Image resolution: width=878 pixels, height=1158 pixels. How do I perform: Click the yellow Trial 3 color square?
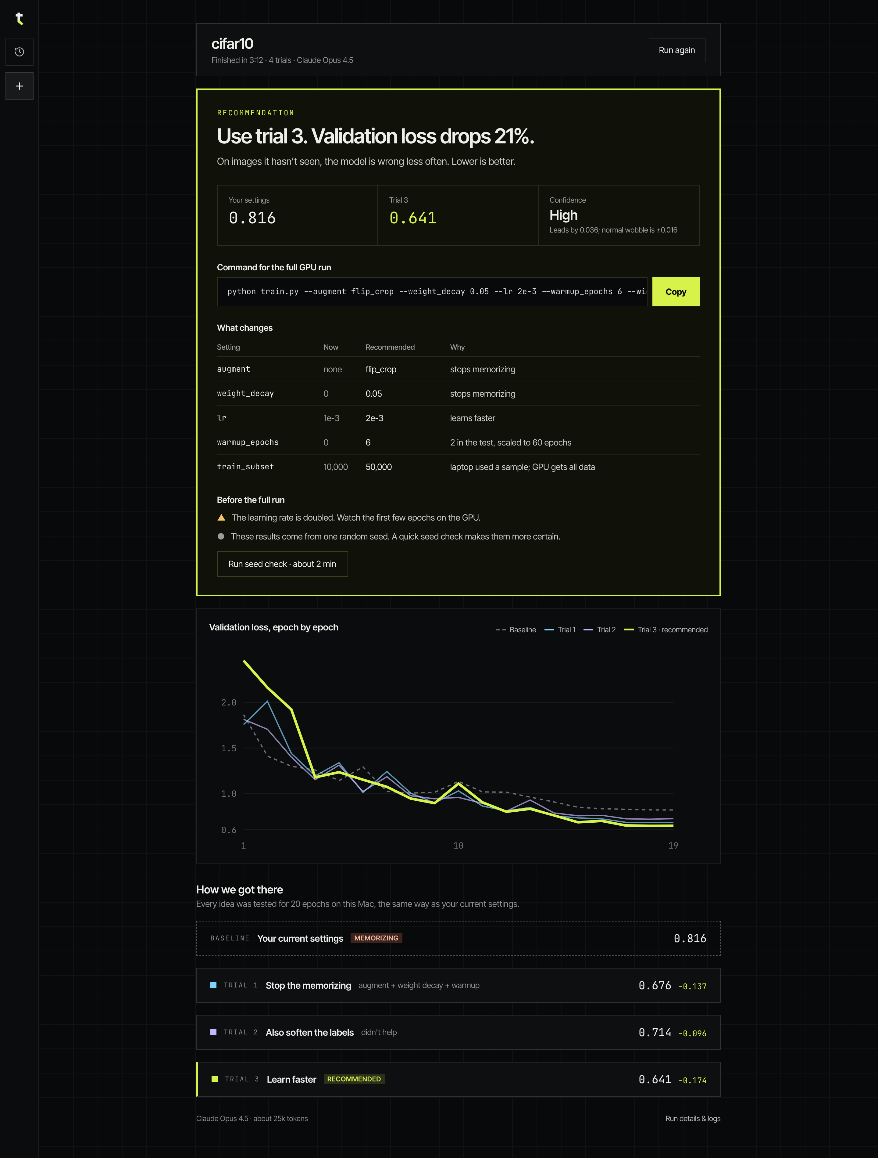(x=214, y=1079)
